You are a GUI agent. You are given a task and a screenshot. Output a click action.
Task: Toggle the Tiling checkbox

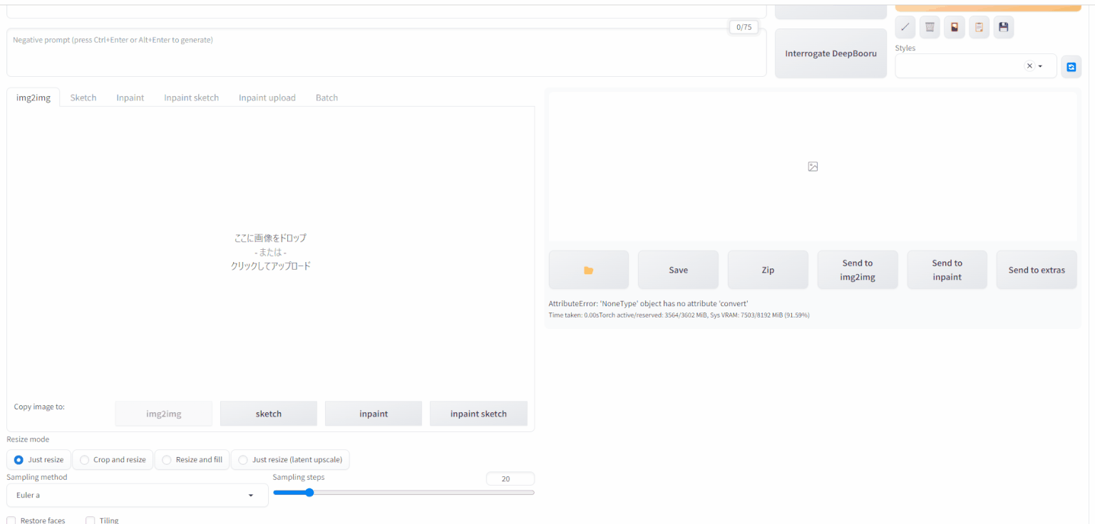pyautogui.click(x=91, y=520)
